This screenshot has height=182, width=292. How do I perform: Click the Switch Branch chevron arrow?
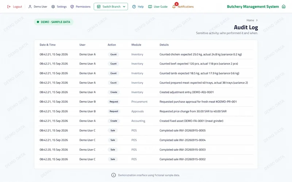tap(124, 7)
